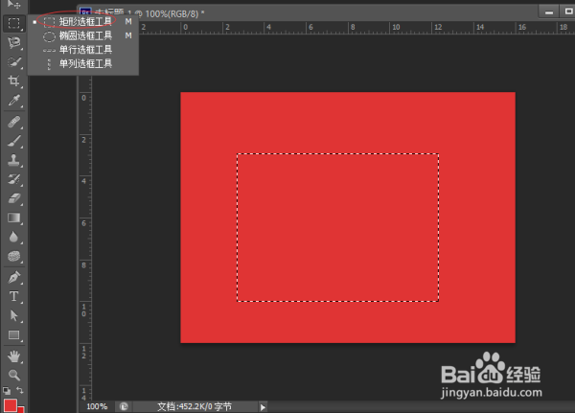
Task: Select the Gradient tool
Action: coord(14,218)
